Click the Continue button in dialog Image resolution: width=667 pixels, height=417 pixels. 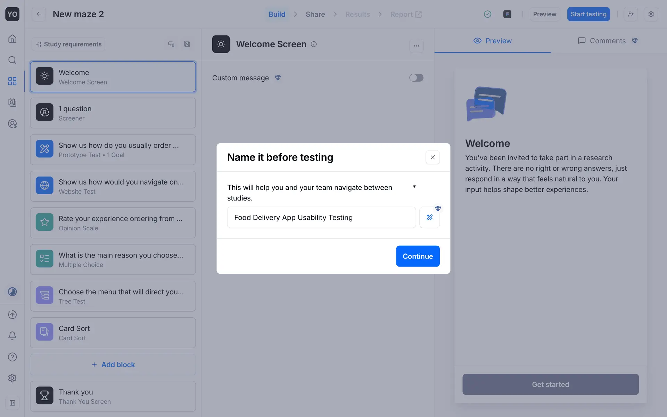(418, 256)
